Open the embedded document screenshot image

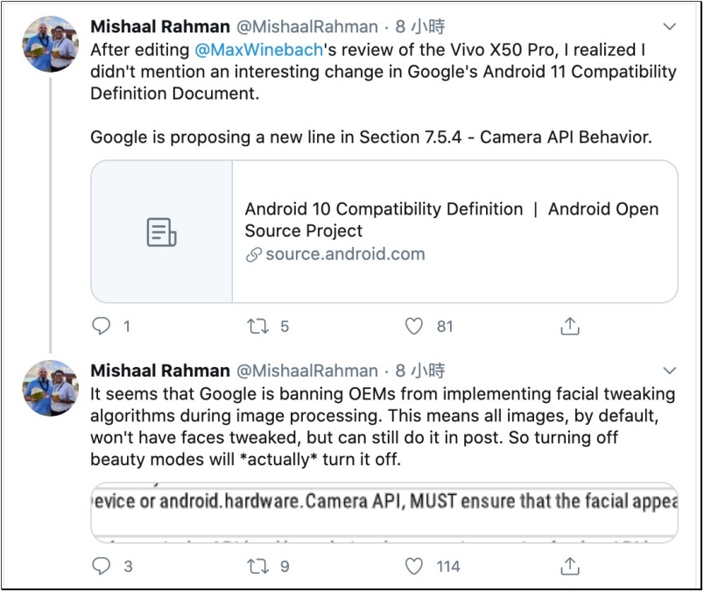384,511
